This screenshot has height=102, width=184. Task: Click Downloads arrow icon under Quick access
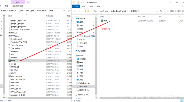[77, 25]
